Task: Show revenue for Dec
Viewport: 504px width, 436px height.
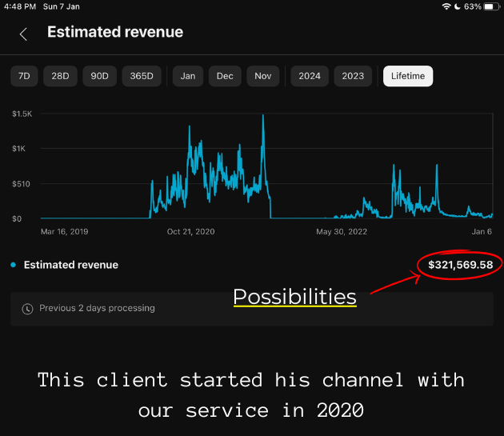Action: click(225, 76)
